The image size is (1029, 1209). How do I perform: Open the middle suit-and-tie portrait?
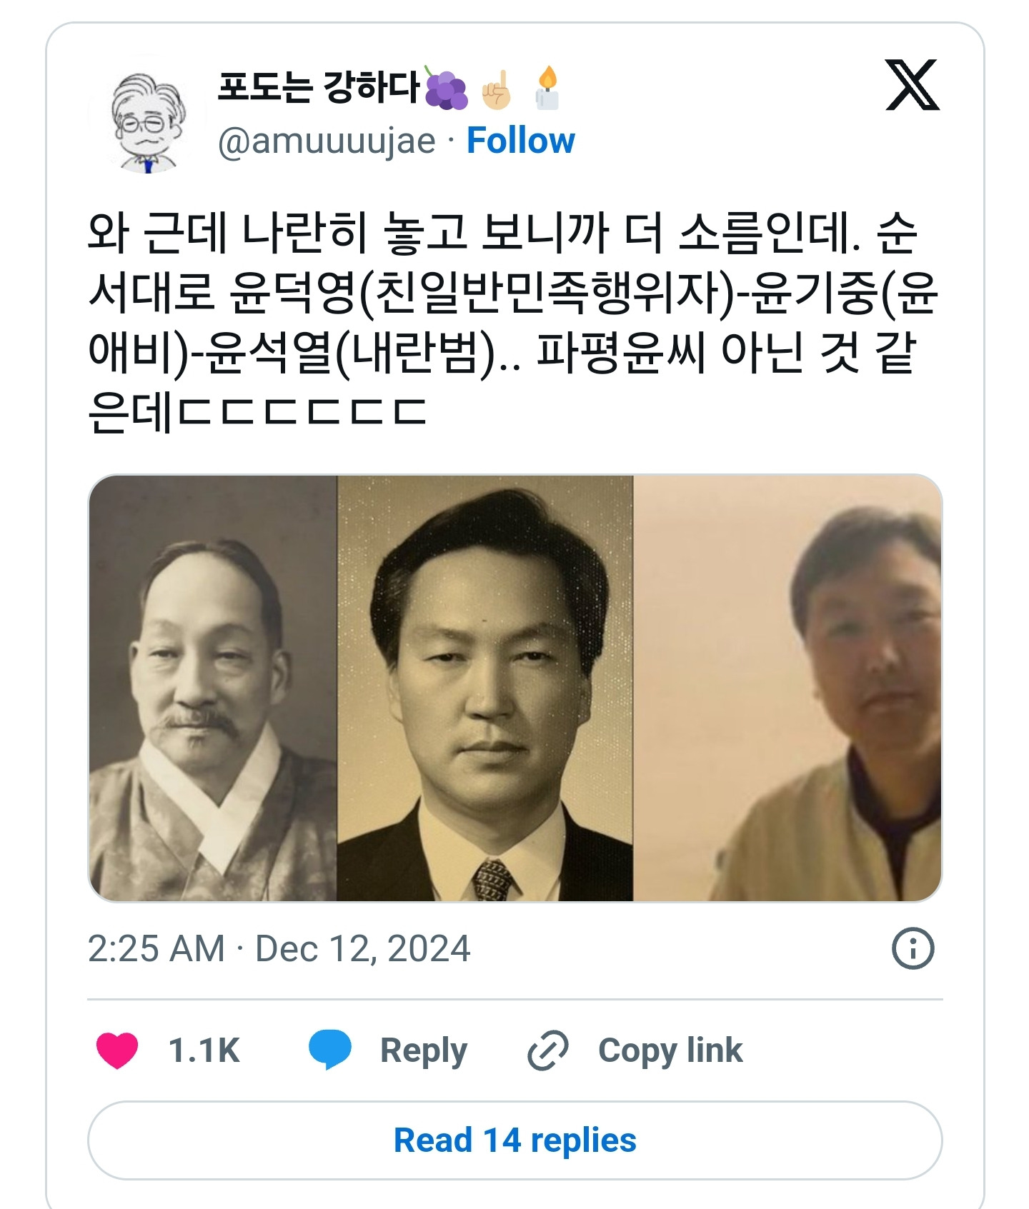pyautogui.click(x=485, y=688)
